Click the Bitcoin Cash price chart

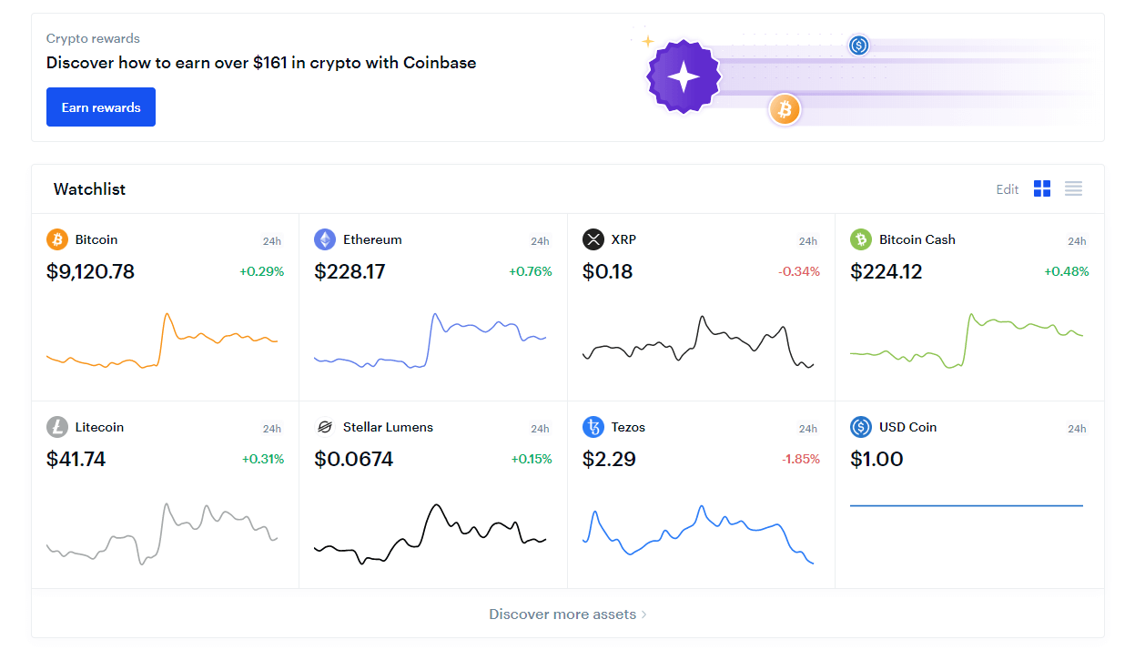click(x=966, y=341)
